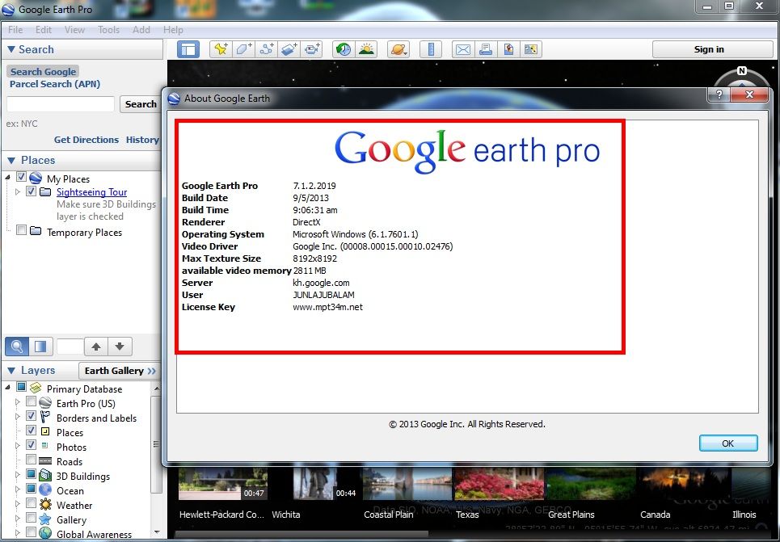
Task: Switch to Parcel Search (APN) tab
Action: pyautogui.click(x=55, y=84)
